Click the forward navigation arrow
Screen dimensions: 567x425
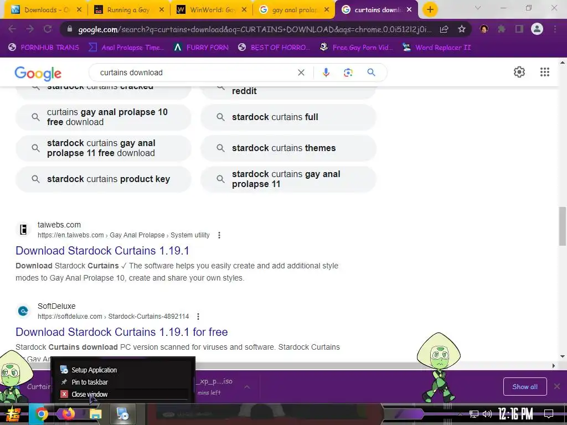pos(30,29)
